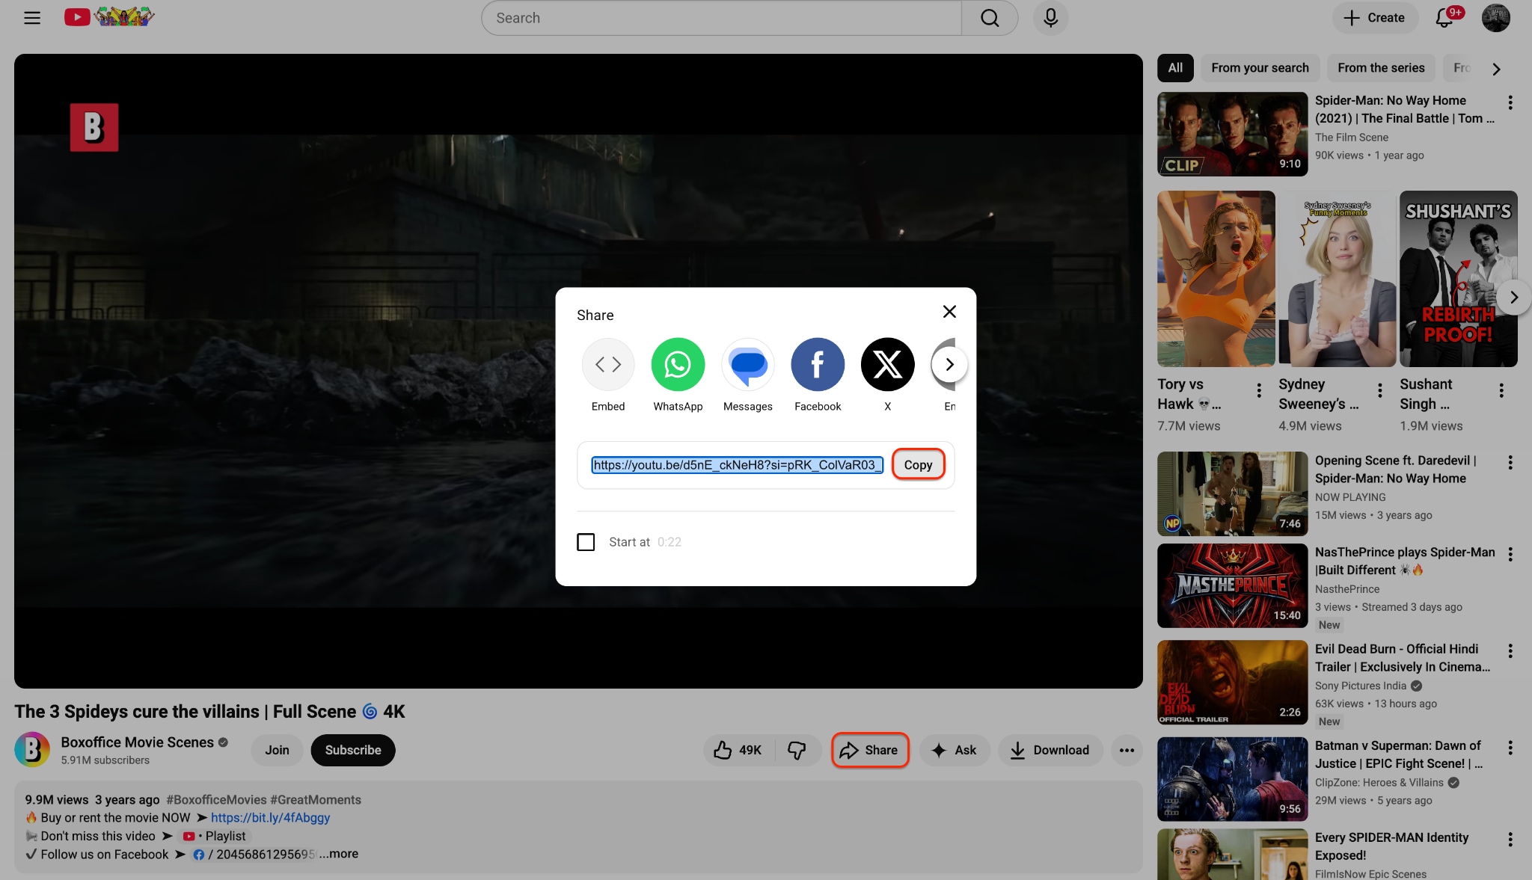Select From the series chip
The image size is (1532, 880).
[x=1381, y=68]
